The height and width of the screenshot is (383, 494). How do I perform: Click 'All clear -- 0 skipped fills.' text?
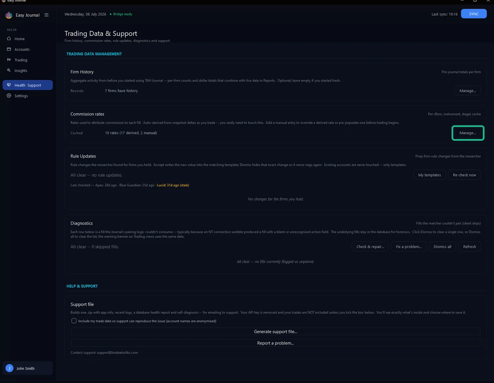[x=95, y=247]
